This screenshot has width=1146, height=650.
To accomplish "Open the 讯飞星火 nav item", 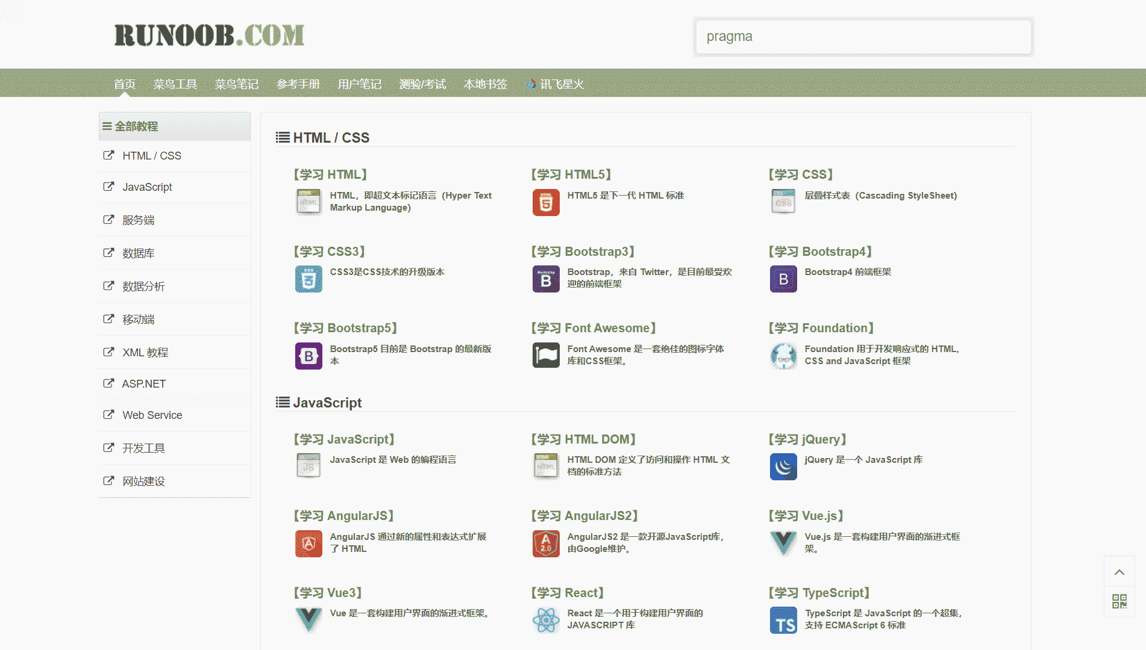I will pyautogui.click(x=555, y=84).
